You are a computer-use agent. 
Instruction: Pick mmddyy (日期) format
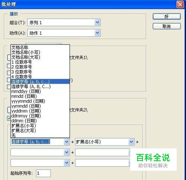(40, 91)
